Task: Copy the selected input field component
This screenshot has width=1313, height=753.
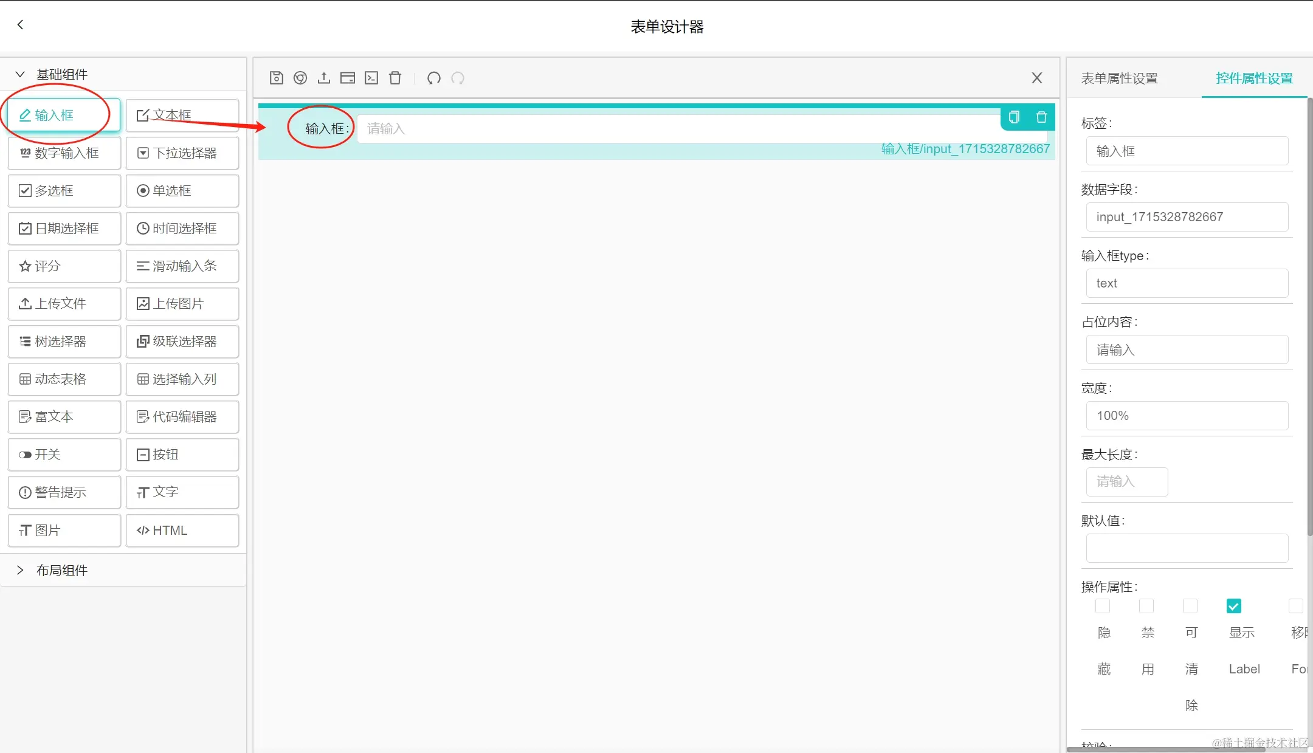Action: pyautogui.click(x=1014, y=117)
